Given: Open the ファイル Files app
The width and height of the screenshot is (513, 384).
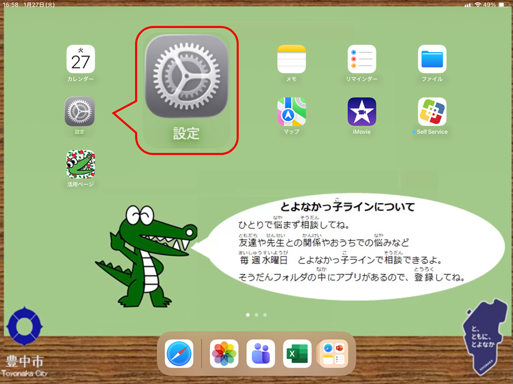Looking at the screenshot, I should point(432,59).
